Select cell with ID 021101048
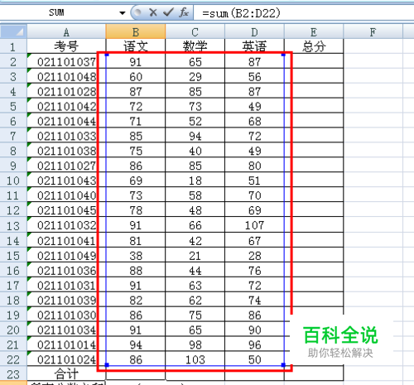Screen dimensions: 414x385 pos(66,76)
